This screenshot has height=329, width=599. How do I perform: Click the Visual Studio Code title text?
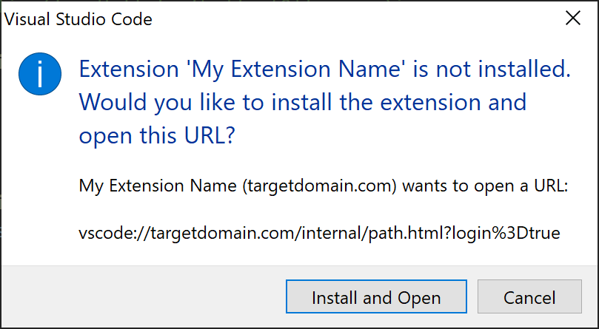78,19
